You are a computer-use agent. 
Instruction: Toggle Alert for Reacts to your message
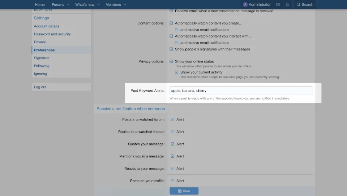(x=173, y=169)
